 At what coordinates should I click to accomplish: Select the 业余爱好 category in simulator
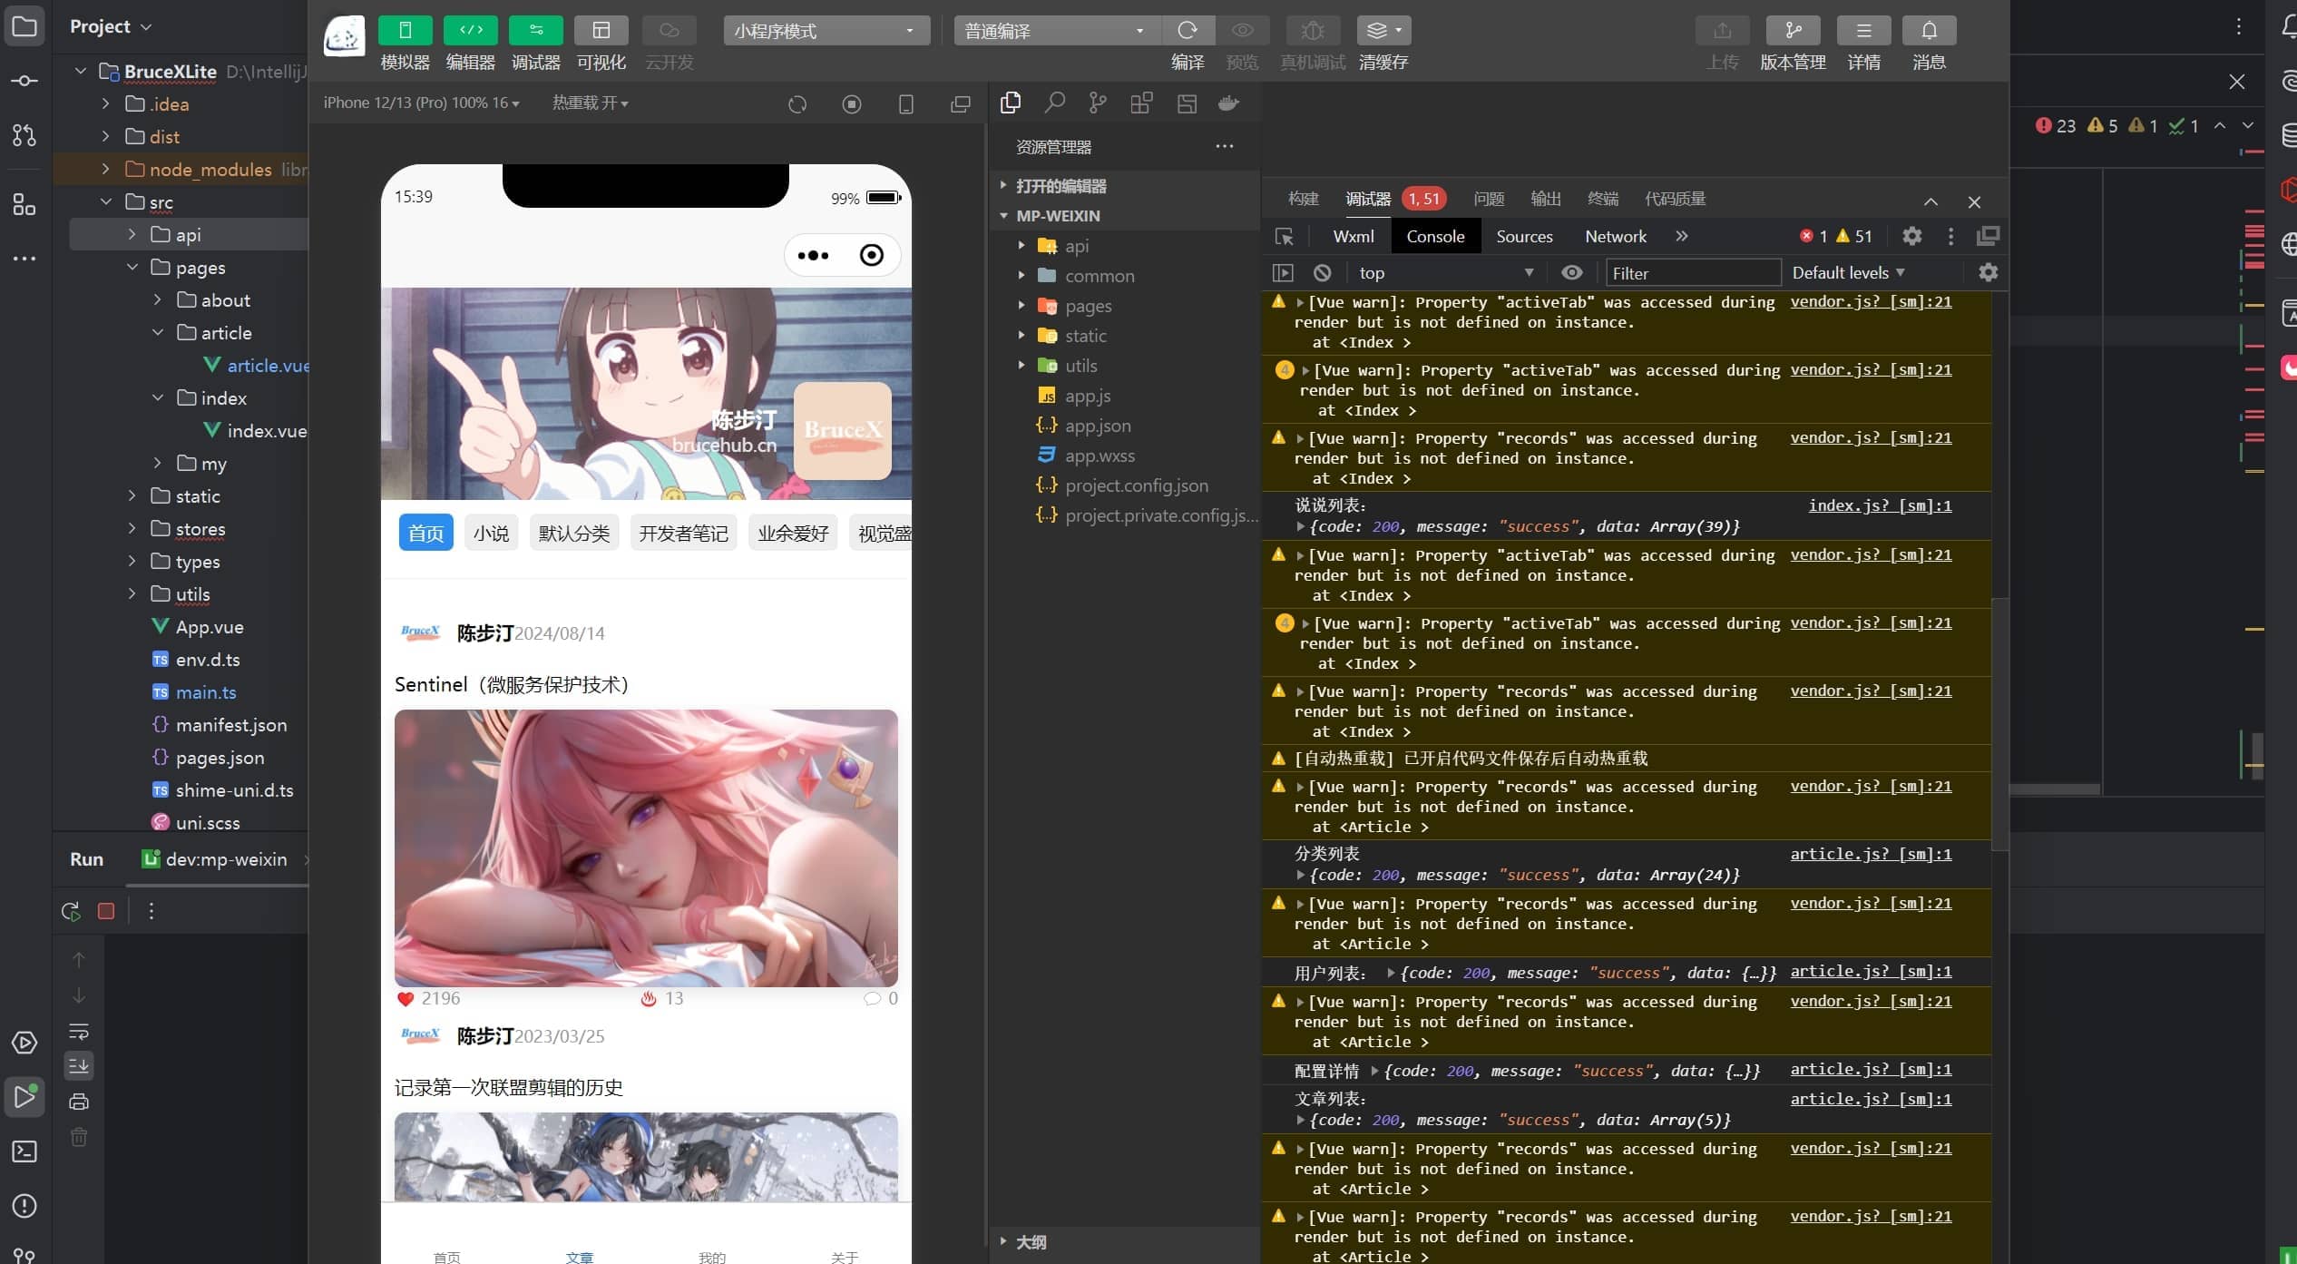(x=793, y=534)
